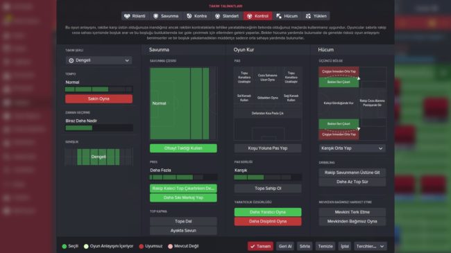Switch to Savunma mentality tab

[x=166, y=16]
